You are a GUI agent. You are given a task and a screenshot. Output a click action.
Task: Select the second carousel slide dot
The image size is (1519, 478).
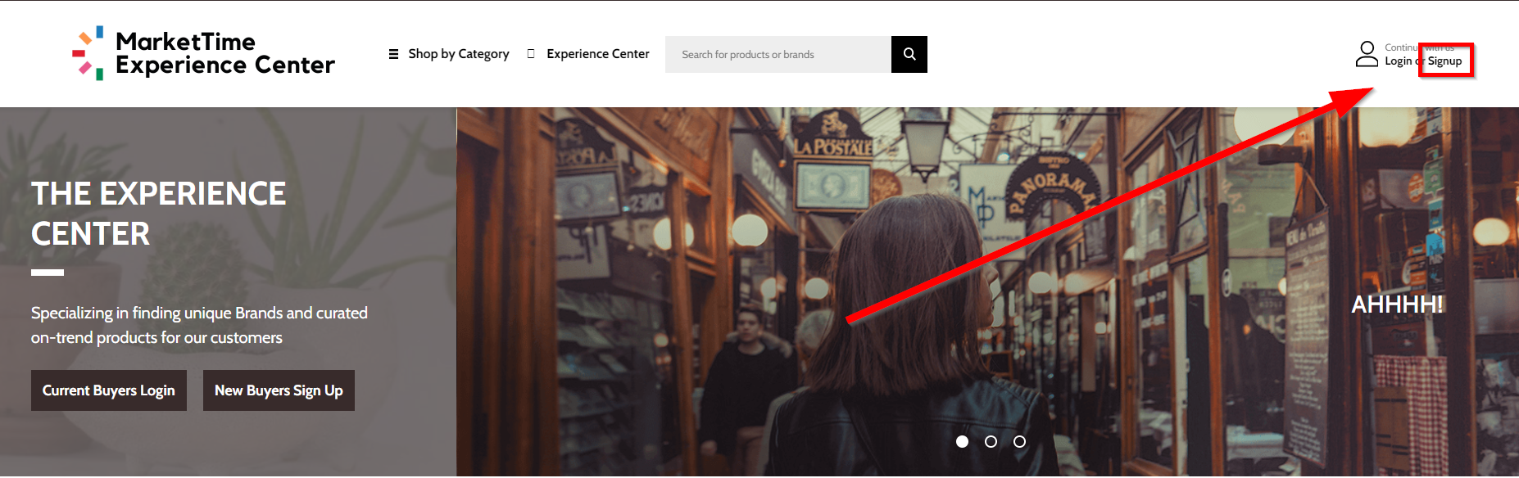coord(991,442)
